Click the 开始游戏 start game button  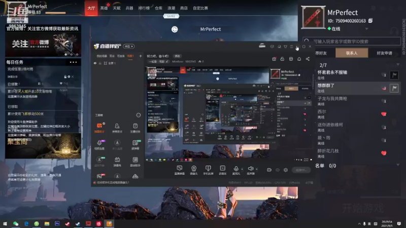[362, 208]
